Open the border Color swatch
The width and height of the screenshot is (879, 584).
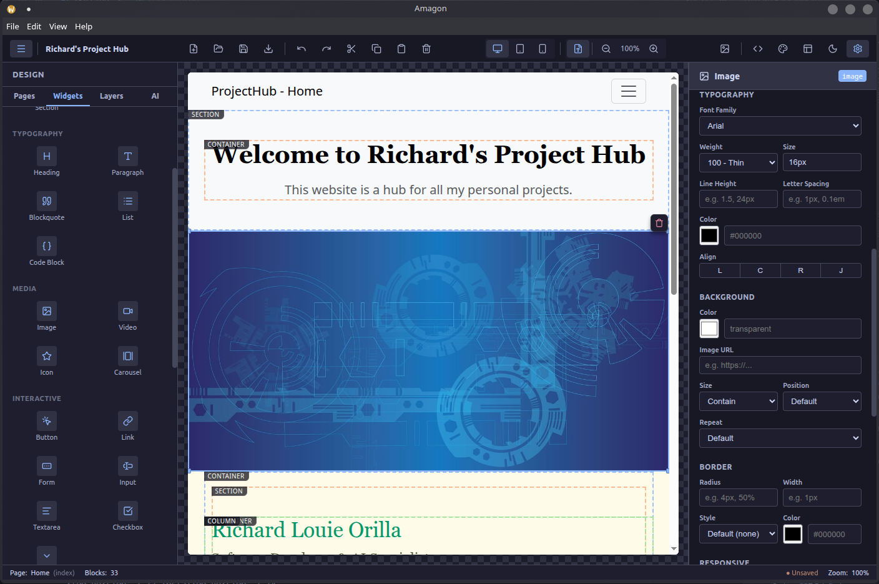click(793, 534)
